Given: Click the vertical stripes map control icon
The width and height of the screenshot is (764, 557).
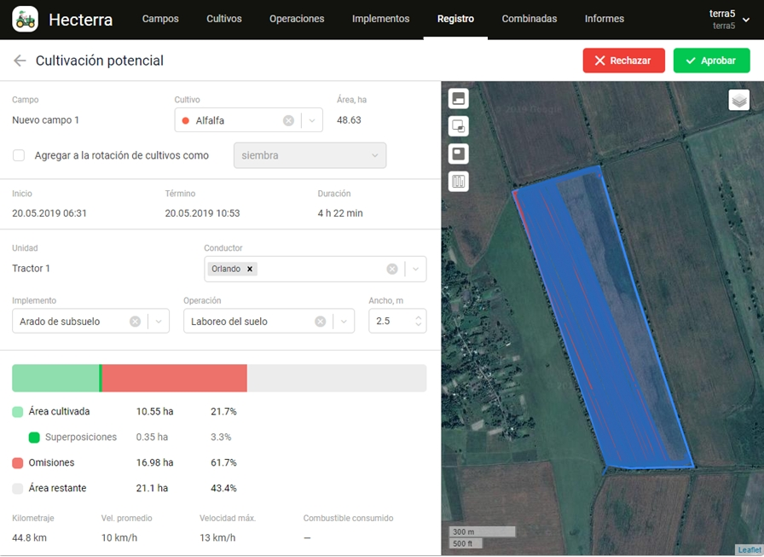Looking at the screenshot, I should [459, 182].
